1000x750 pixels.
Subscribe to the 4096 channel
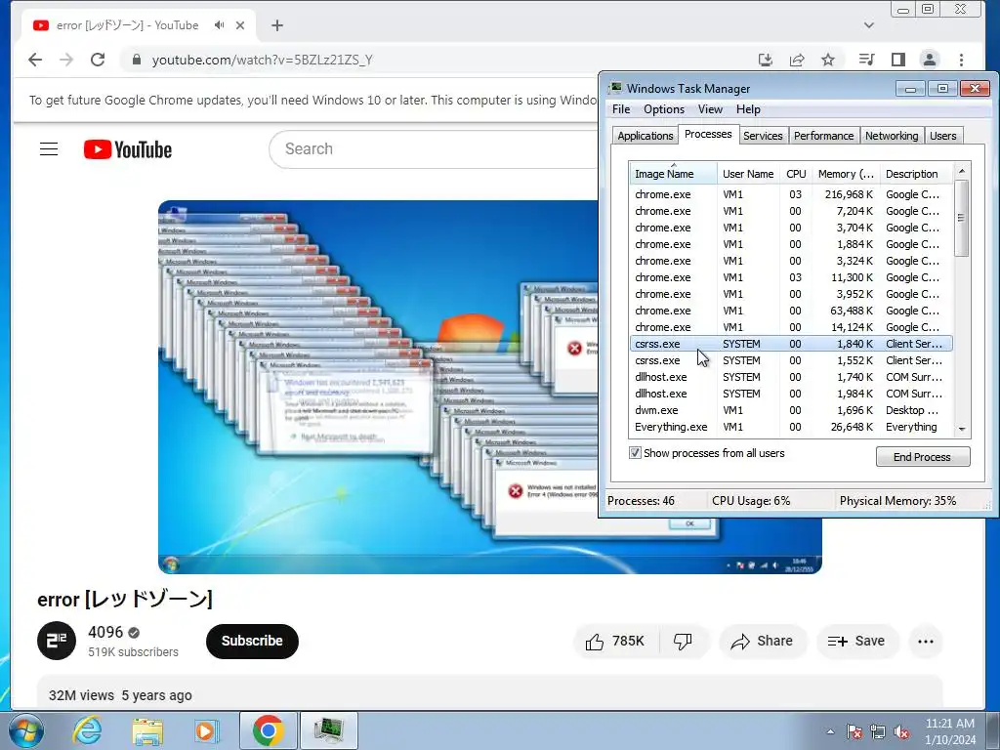252,641
